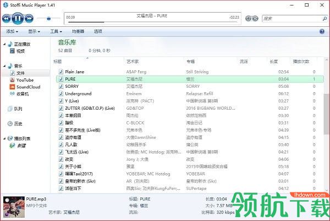Open 历史 history in sidebar
Image resolution: width=330 pixels, height=221 pixels.
[18, 123]
